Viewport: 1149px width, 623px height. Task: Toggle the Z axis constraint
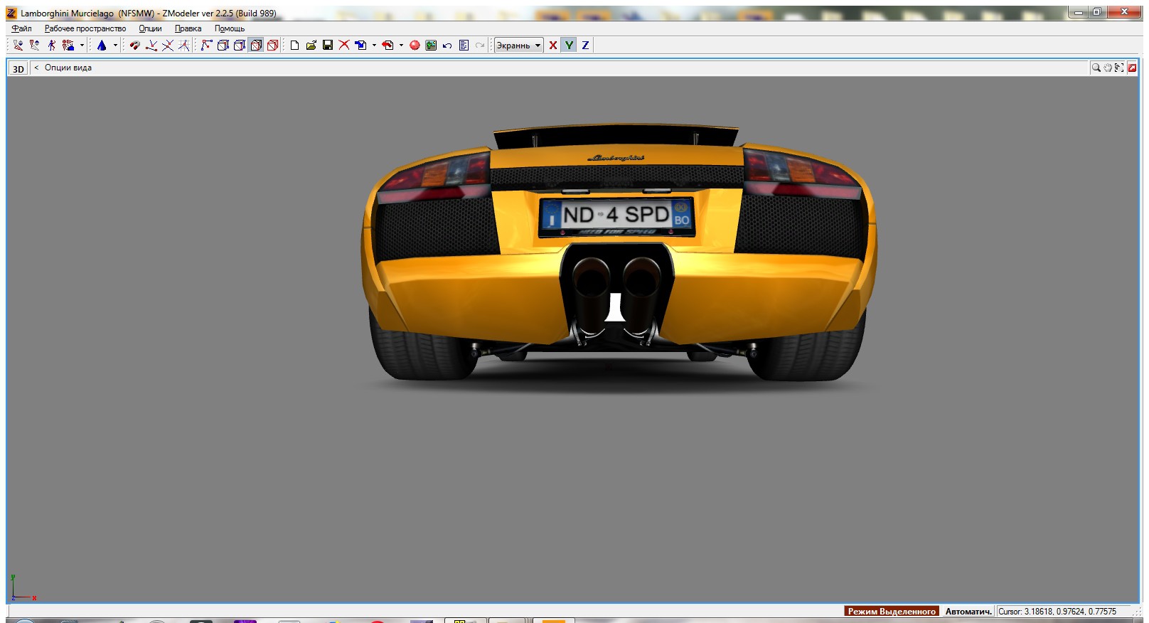tap(585, 45)
